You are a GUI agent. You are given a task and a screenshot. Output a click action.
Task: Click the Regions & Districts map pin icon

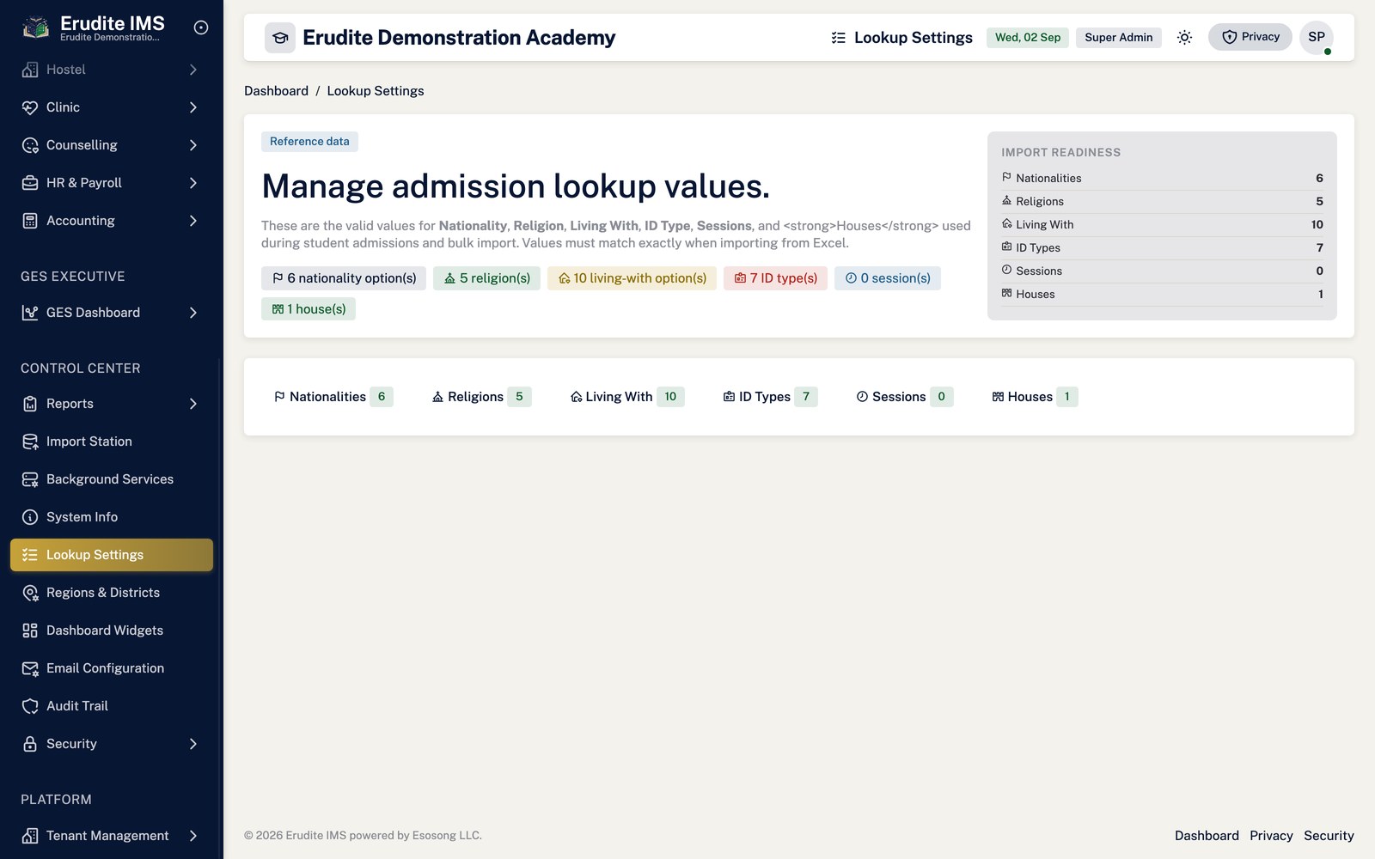coord(30,593)
